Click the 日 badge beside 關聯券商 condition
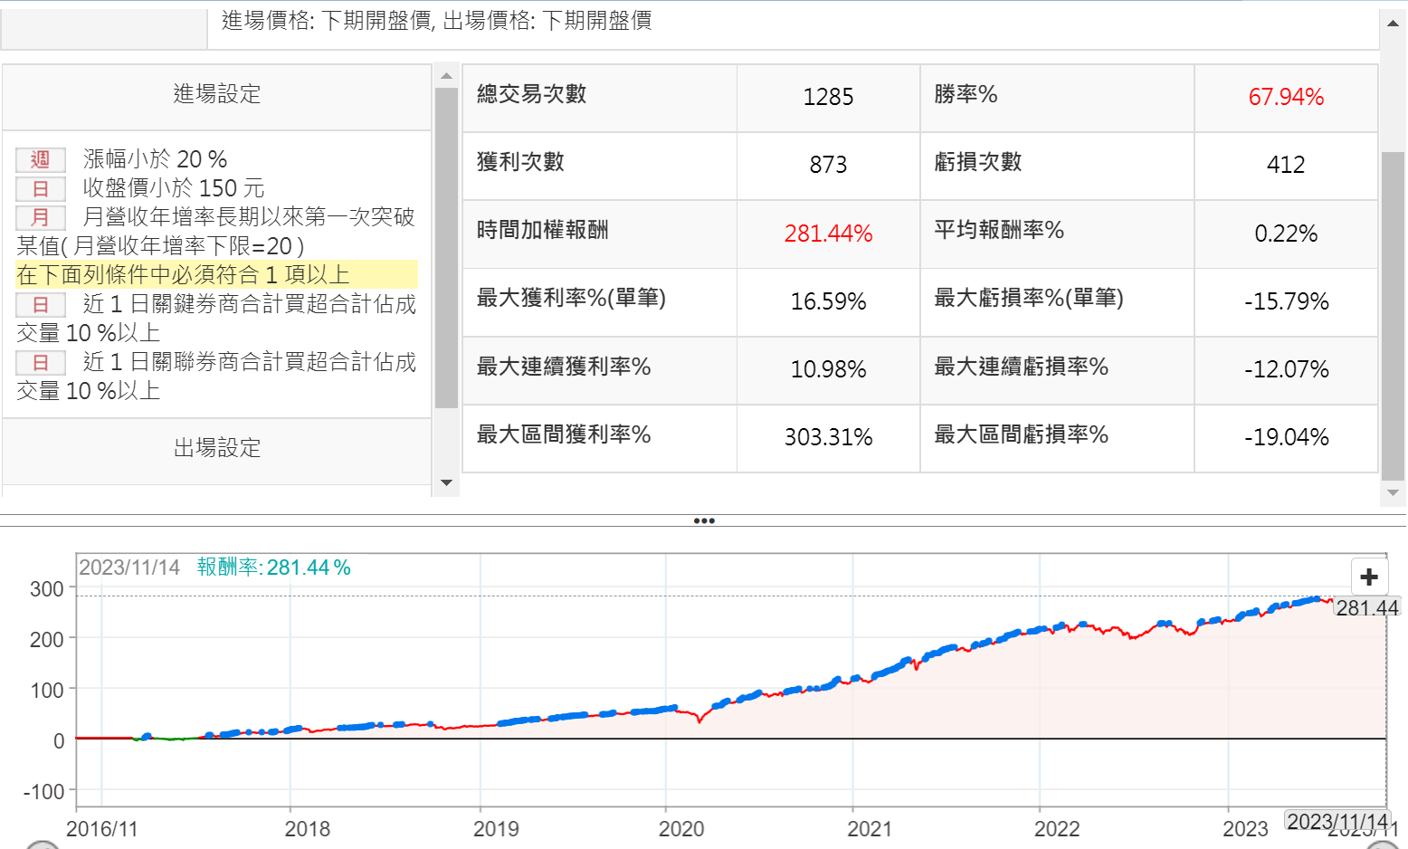The image size is (1408, 849). coord(41,363)
